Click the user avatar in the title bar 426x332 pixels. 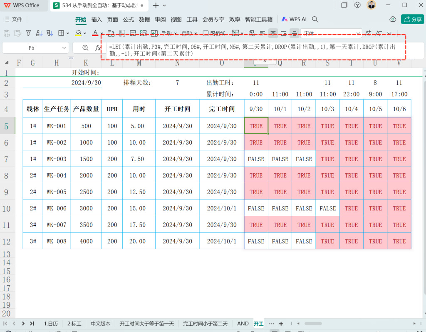372,5
